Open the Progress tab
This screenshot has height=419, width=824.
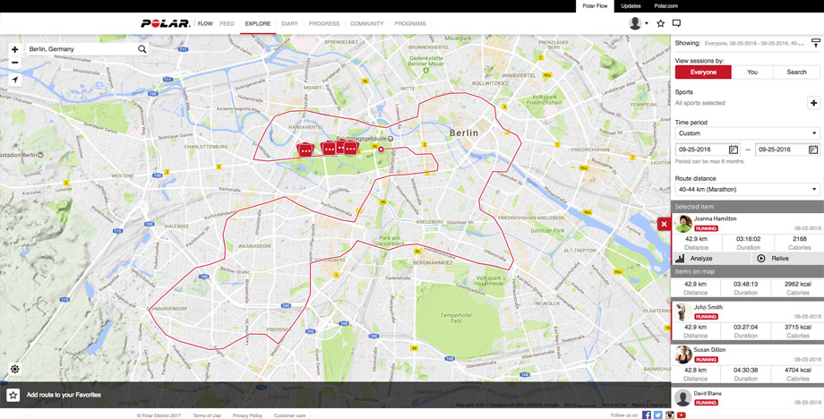pyautogui.click(x=323, y=24)
